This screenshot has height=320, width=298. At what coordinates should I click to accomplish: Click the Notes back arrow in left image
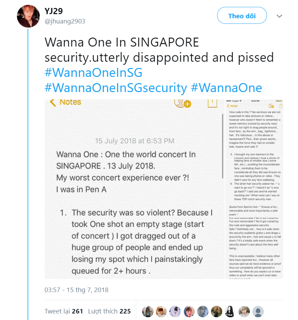point(53,102)
